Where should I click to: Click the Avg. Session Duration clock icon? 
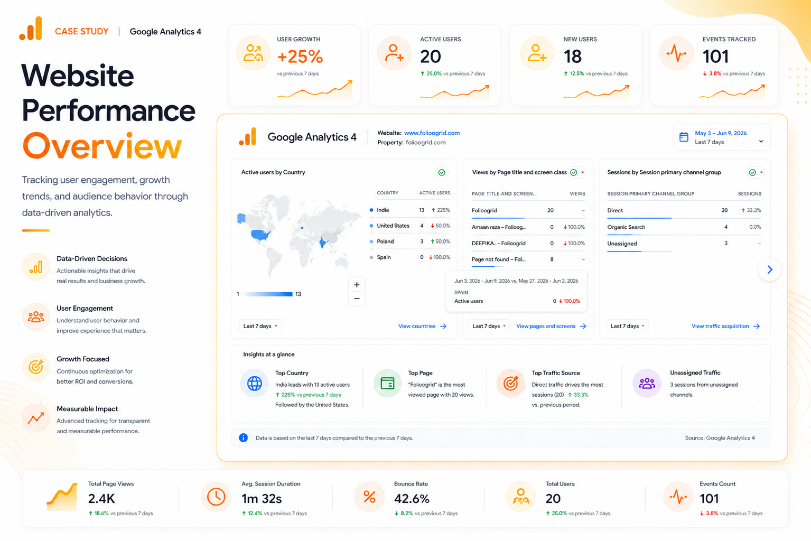[x=216, y=497]
